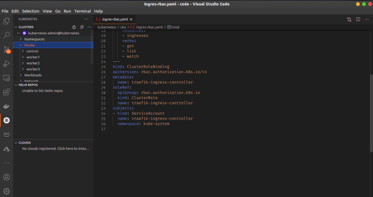The width and height of the screenshot is (373, 197).
Task: Expand the Namespaces tree item
Action: click(x=21, y=39)
